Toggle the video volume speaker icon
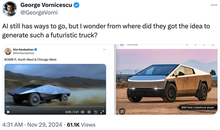The width and height of the screenshot is (220, 130). [83, 112]
